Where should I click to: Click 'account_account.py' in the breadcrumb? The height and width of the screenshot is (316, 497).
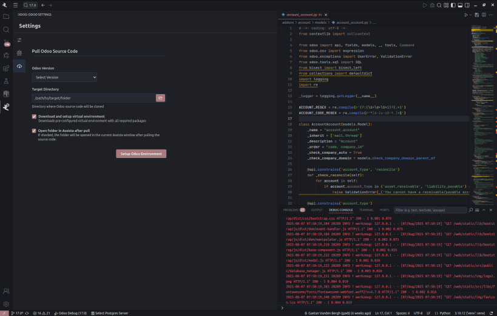pos(352,22)
